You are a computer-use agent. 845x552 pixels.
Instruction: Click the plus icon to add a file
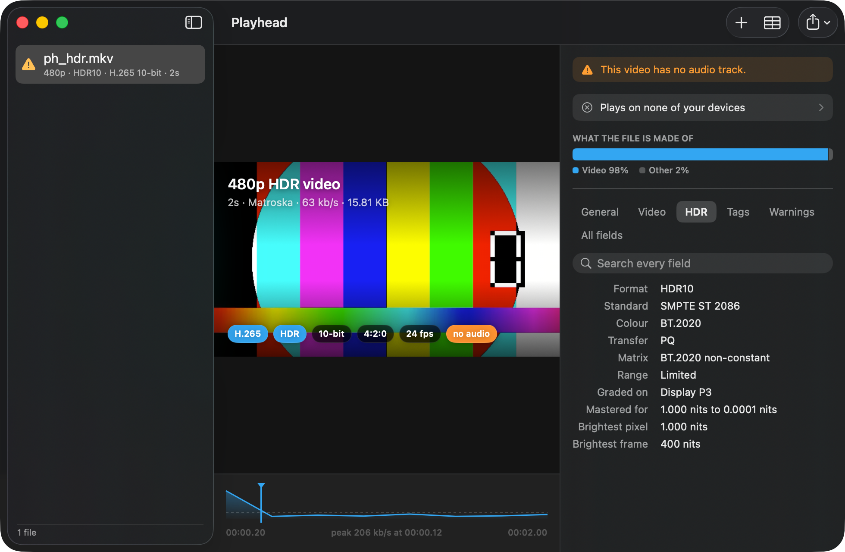(x=741, y=22)
